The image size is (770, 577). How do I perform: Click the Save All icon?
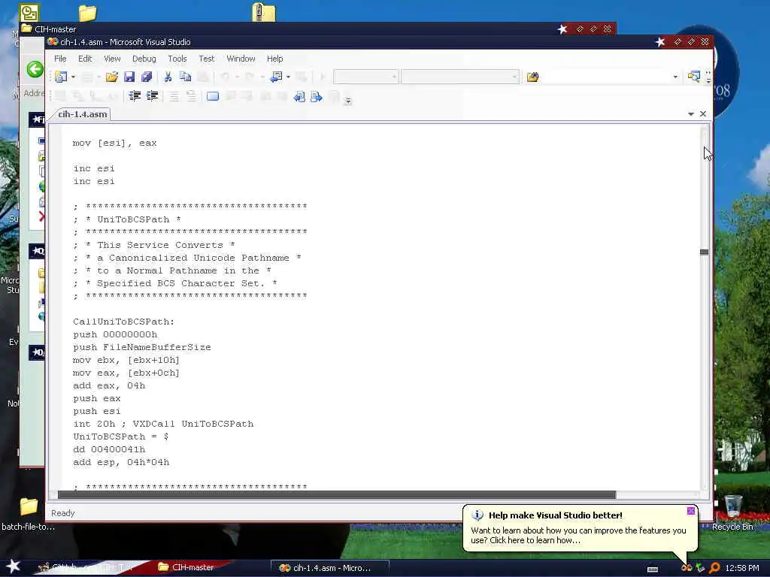(147, 77)
